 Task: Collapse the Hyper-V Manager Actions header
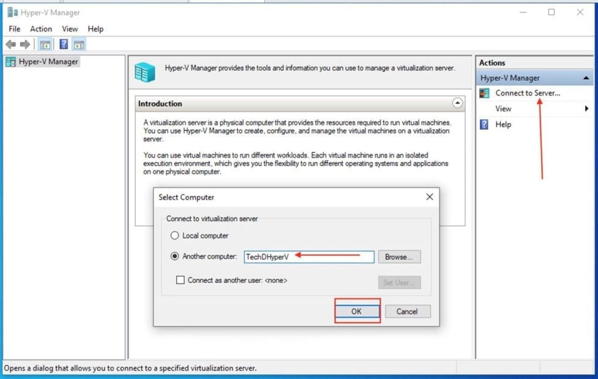[586, 78]
